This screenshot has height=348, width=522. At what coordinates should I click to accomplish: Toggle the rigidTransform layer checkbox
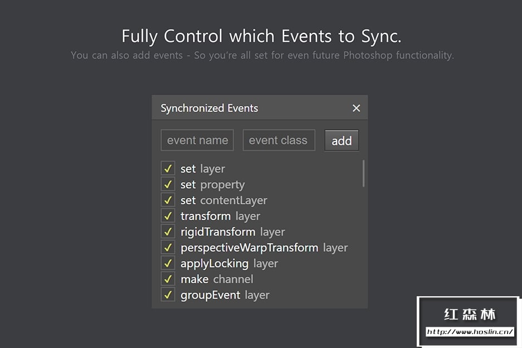click(x=168, y=232)
